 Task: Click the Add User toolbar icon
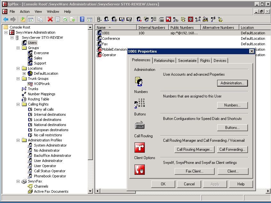pos(107,19)
